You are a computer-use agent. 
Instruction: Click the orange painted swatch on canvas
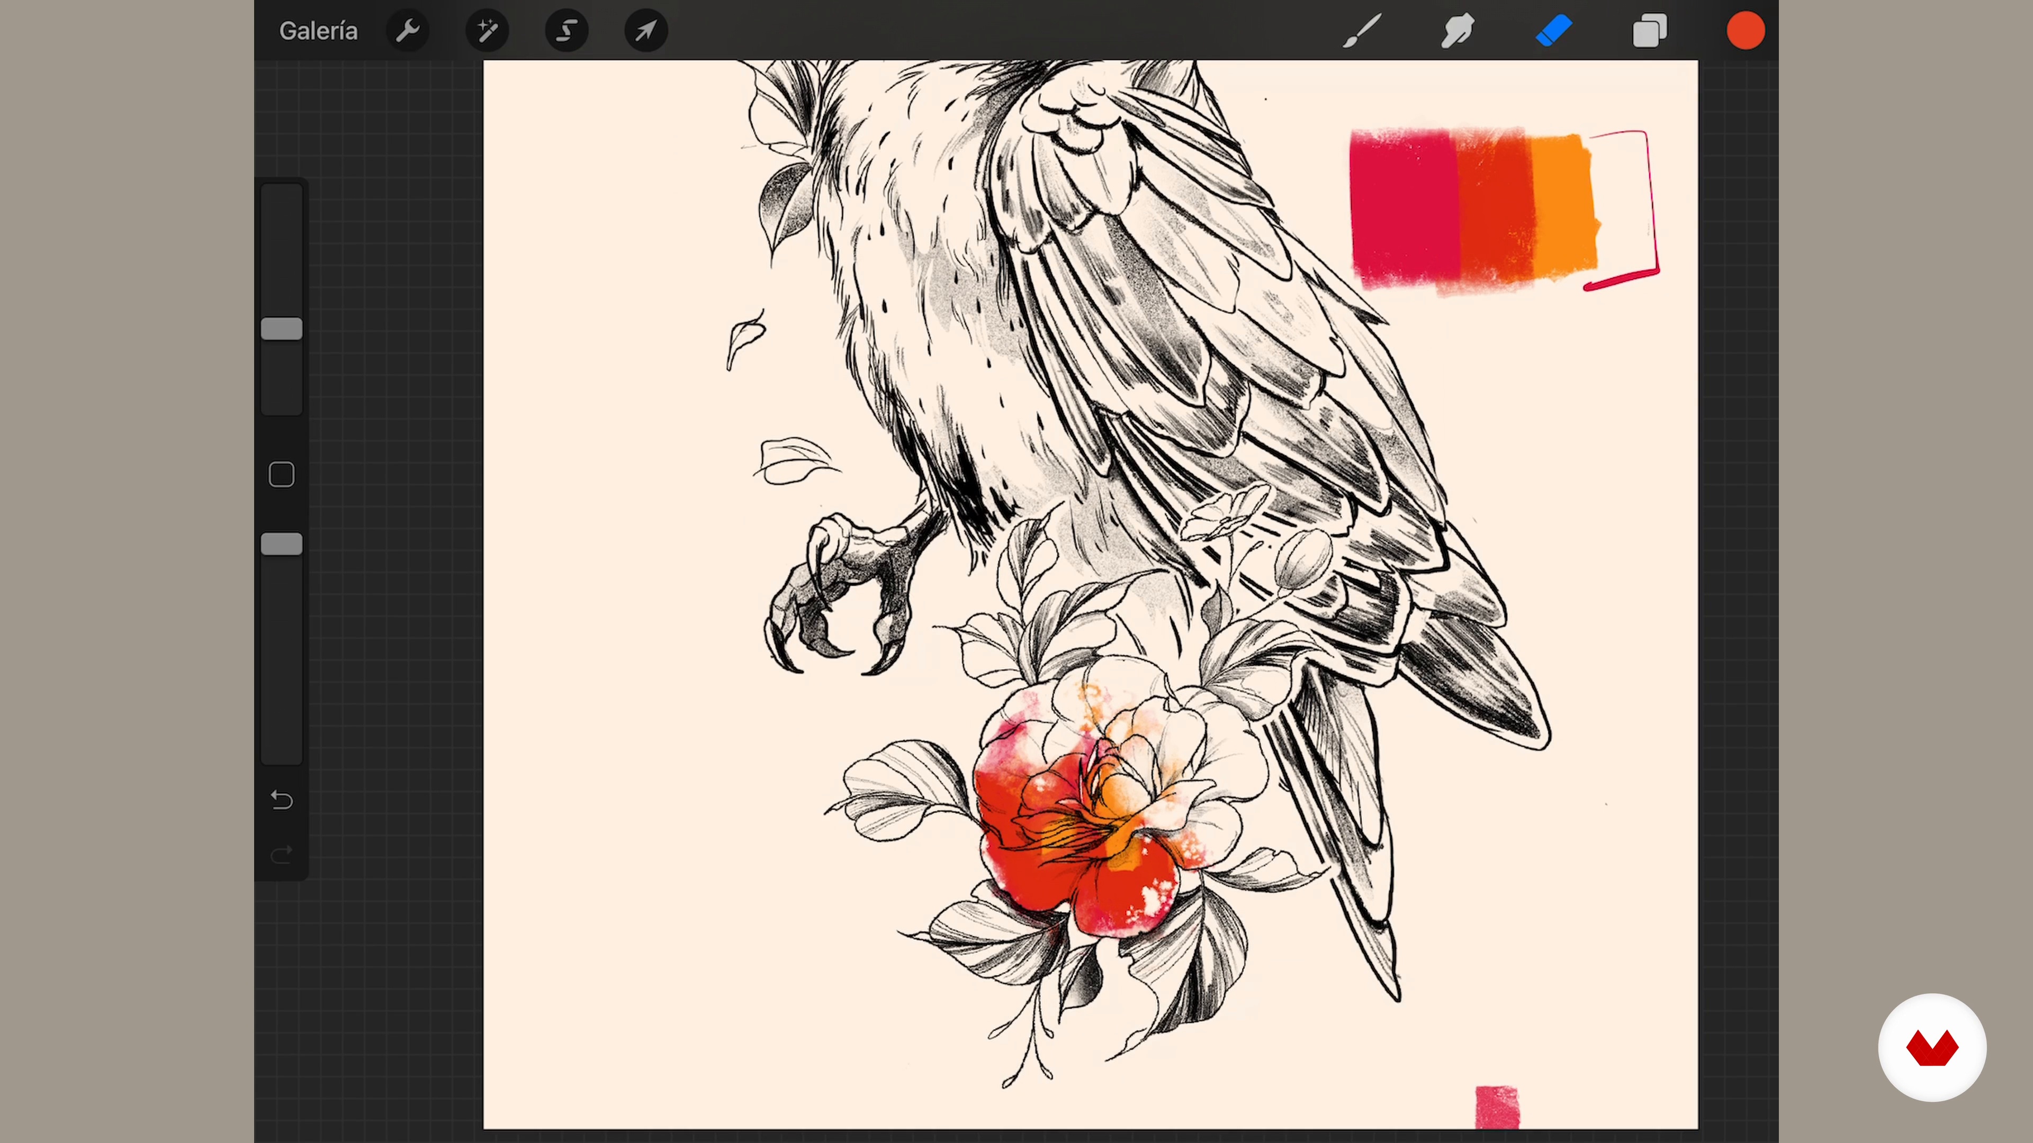point(1566,207)
